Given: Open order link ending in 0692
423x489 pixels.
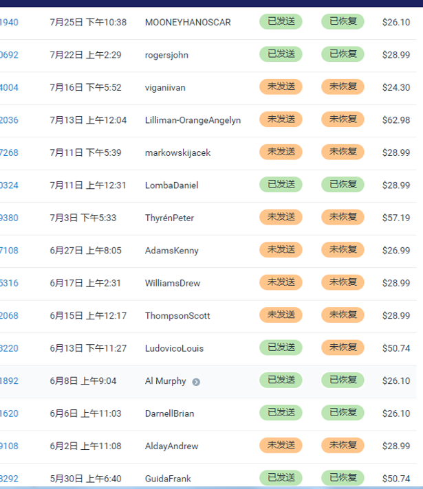Looking at the screenshot, I should 9,55.
